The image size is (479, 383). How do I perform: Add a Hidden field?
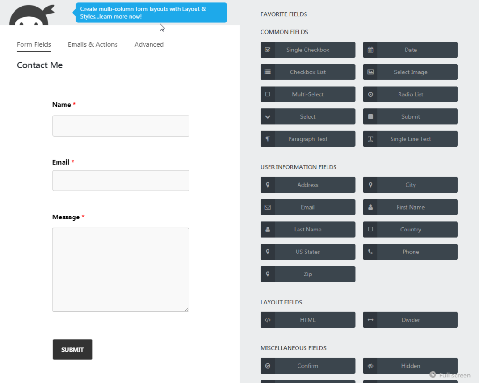pyautogui.click(x=410, y=366)
